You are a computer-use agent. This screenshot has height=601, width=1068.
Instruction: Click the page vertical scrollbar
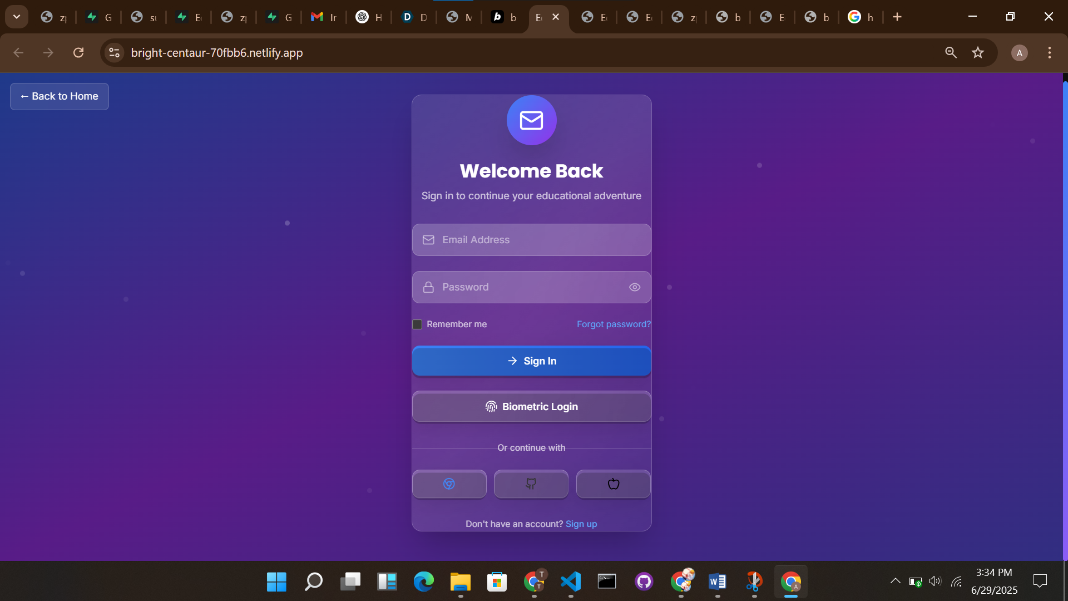1065,317
